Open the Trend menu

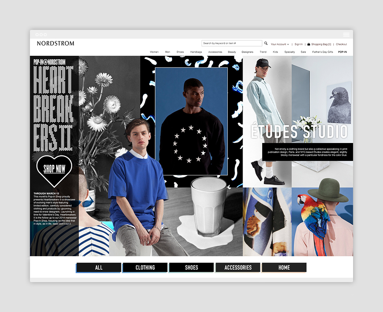point(263,52)
